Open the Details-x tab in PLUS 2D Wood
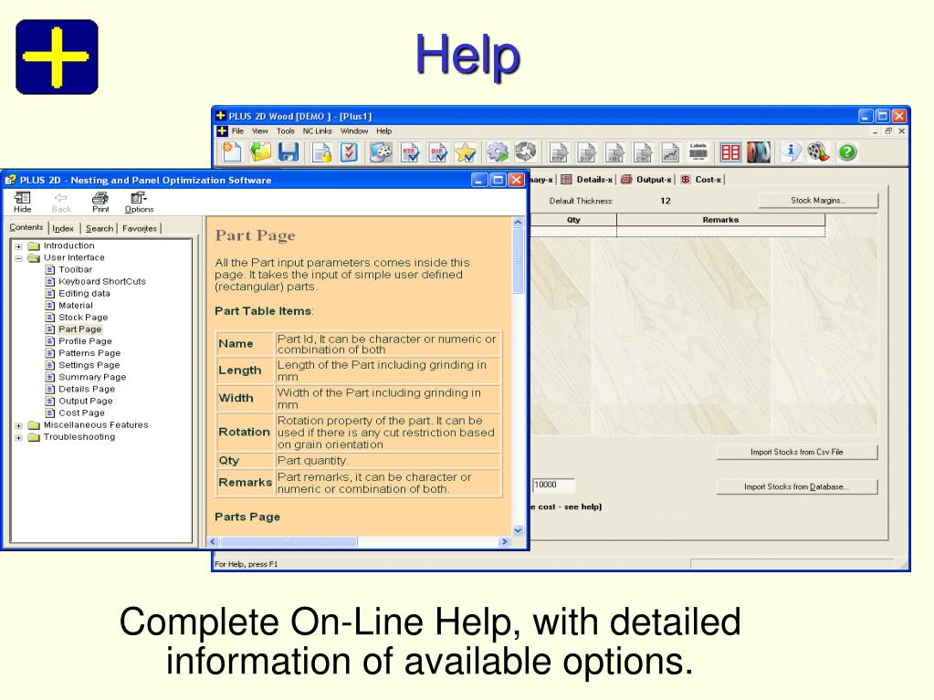This screenshot has height=700, width=934. tap(587, 180)
